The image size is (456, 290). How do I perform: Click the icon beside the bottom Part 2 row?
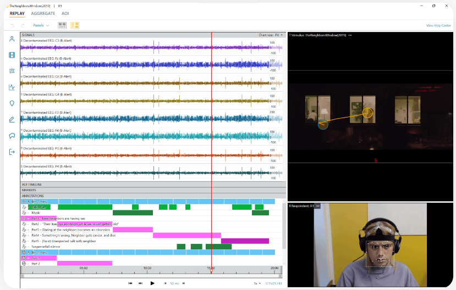[24, 264]
